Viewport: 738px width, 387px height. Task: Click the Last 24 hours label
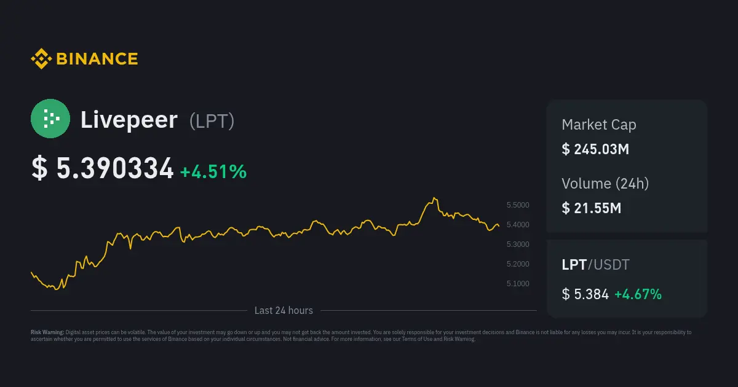pos(284,311)
